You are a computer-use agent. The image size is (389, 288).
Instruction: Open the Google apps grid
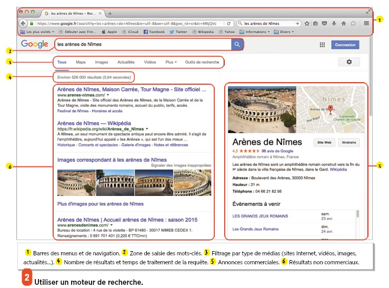pyautogui.click(x=322, y=45)
